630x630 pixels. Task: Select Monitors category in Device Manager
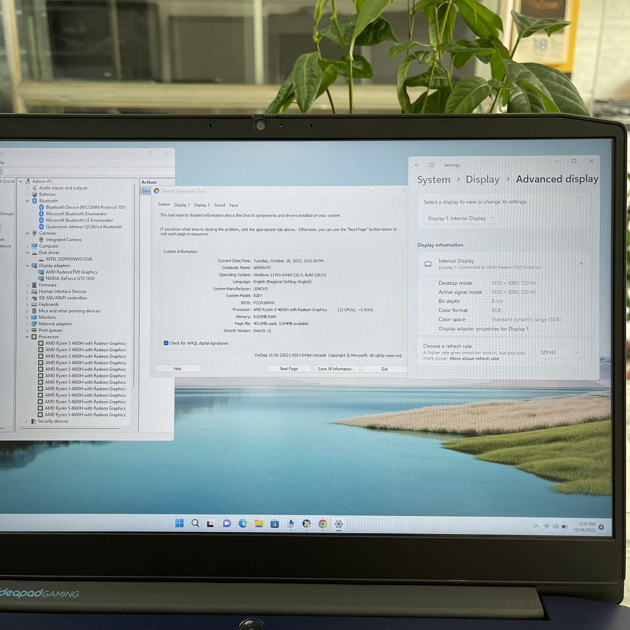47,317
